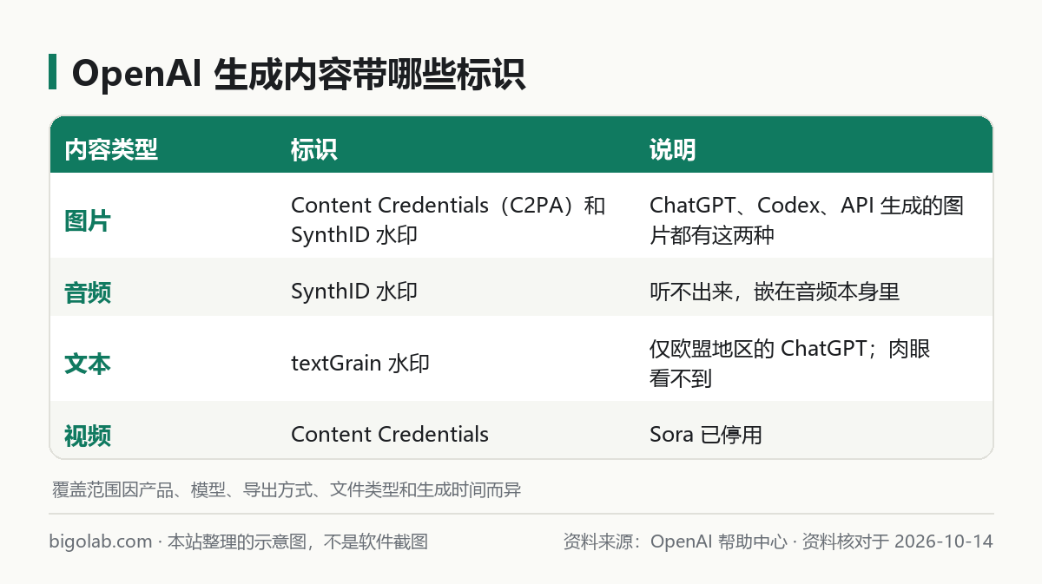This screenshot has height=584, width=1042.
Task: Select the '内容类型' column header
Action: coord(111,150)
